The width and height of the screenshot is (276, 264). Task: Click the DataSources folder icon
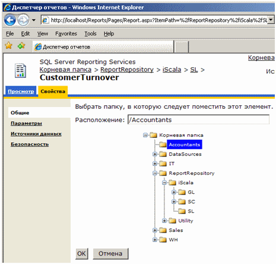point(163,154)
